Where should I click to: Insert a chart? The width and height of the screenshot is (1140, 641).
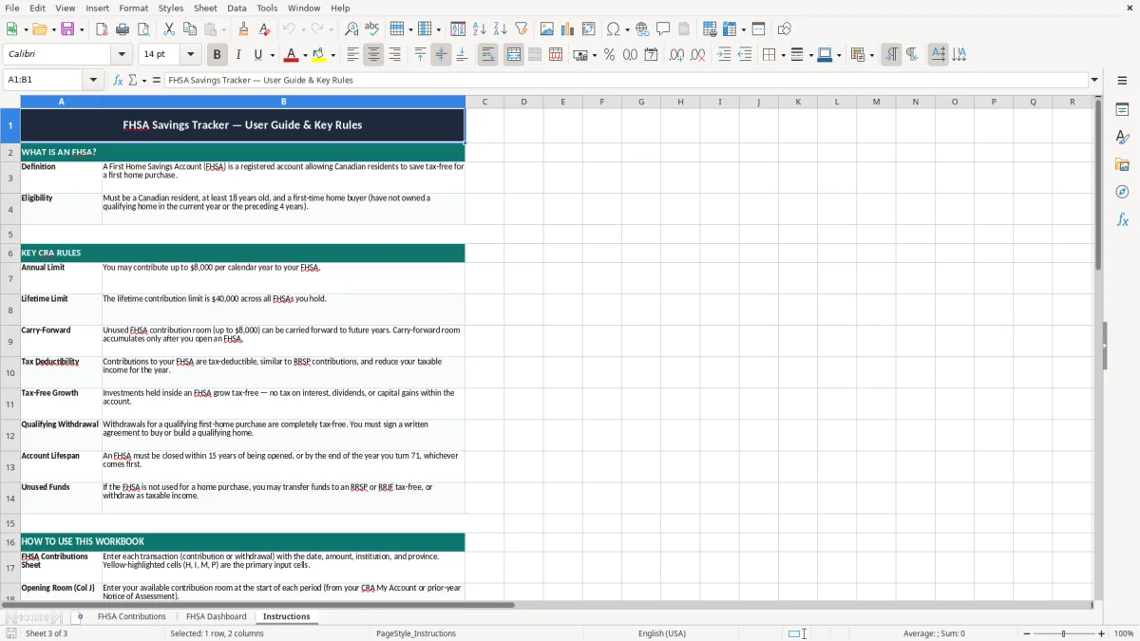(568, 29)
